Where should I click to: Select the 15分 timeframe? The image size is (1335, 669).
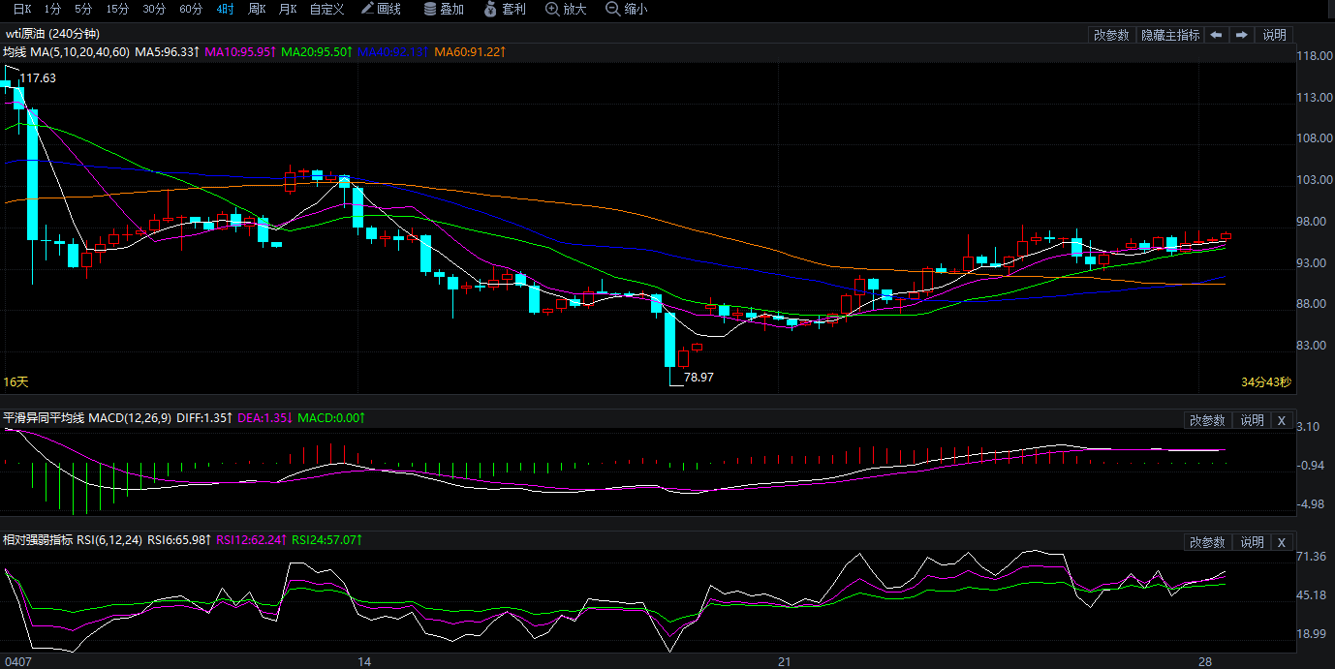point(117,10)
